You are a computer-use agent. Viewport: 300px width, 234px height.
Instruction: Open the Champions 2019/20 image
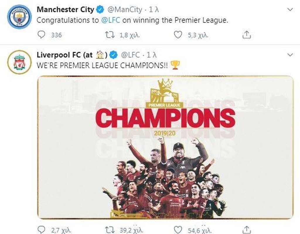coord(166,147)
